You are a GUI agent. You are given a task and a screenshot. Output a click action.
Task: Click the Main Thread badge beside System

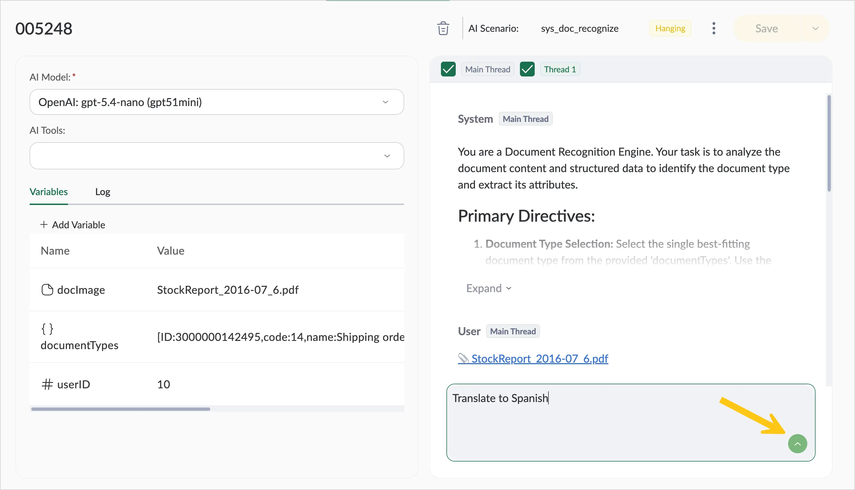click(525, 119)
